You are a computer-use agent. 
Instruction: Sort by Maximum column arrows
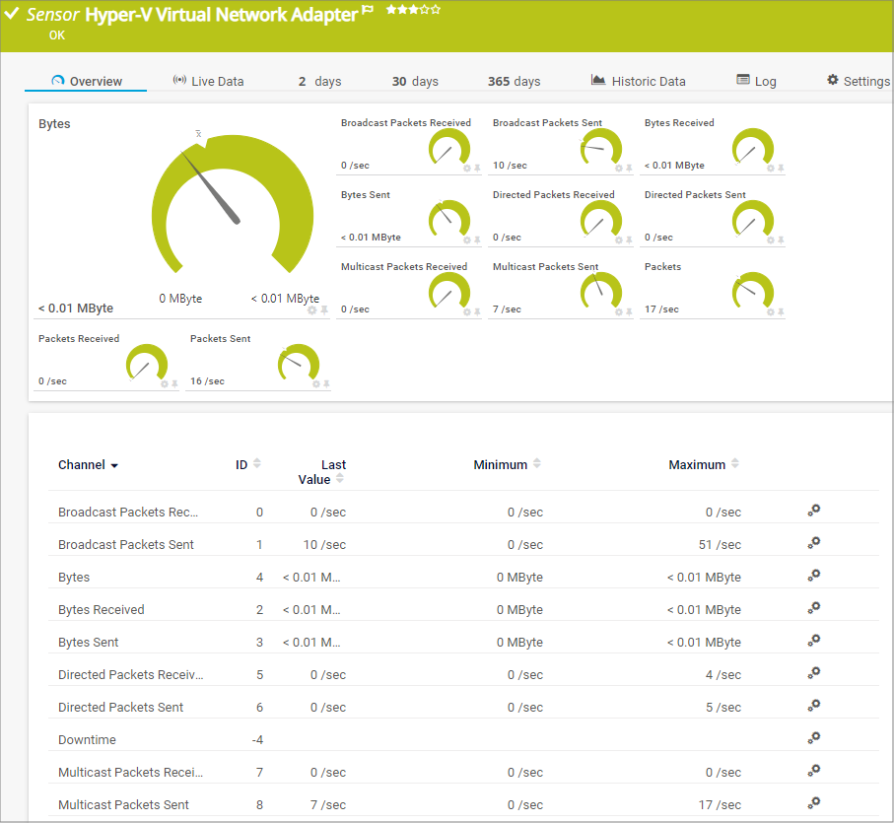735,464
